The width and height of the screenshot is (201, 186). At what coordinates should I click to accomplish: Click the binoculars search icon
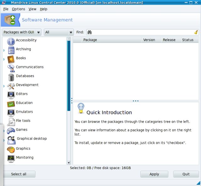tap(90, 32)
